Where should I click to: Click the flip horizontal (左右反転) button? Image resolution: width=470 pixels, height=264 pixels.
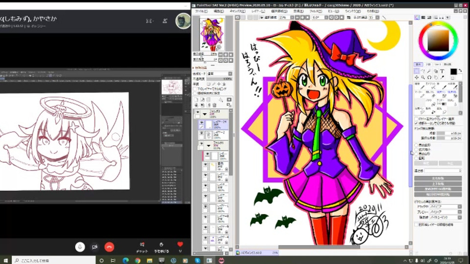438,178
